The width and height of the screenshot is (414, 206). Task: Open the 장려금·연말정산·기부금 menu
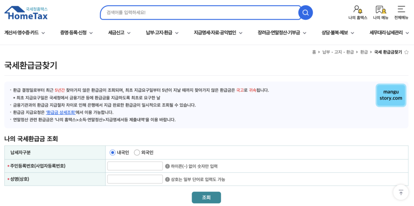coord(279,33)
